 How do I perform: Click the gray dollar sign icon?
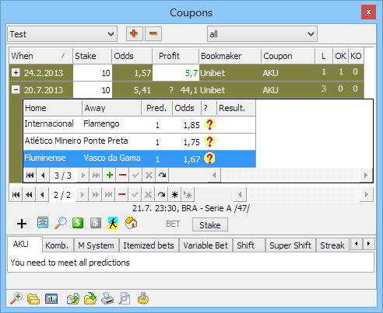96,223
